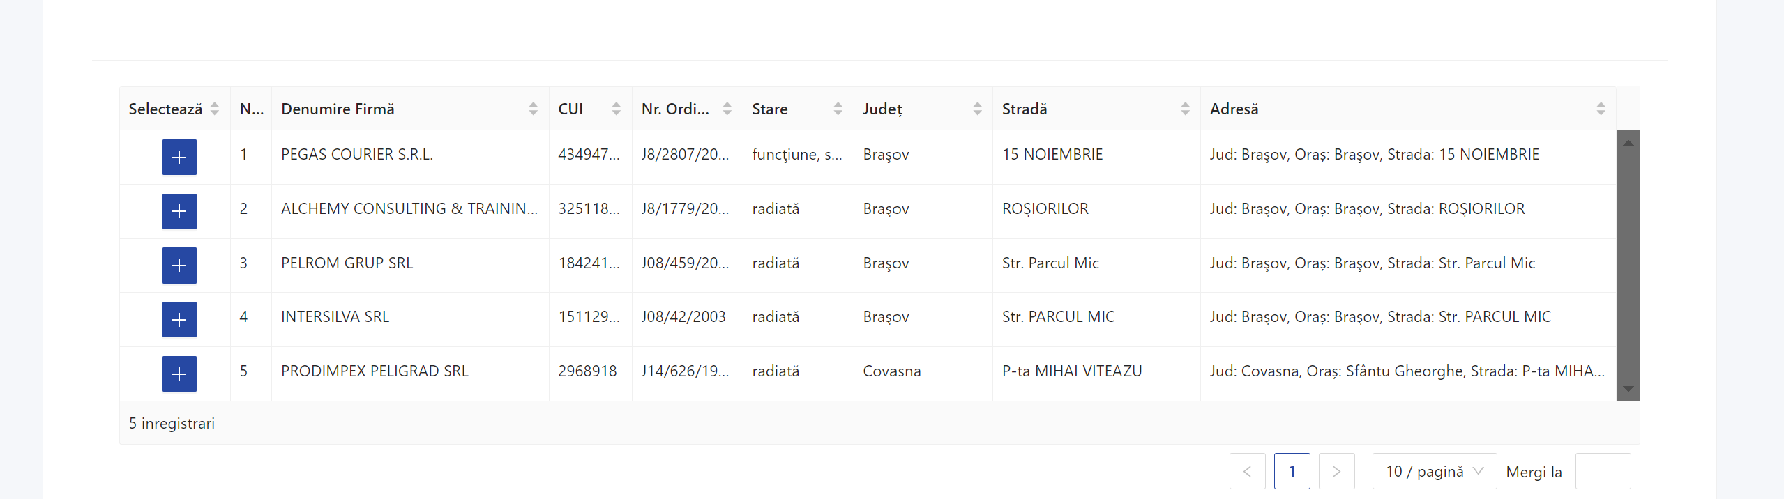Go to next page arrow
Screen dimensions: 1784x499
click(1336, 471)
